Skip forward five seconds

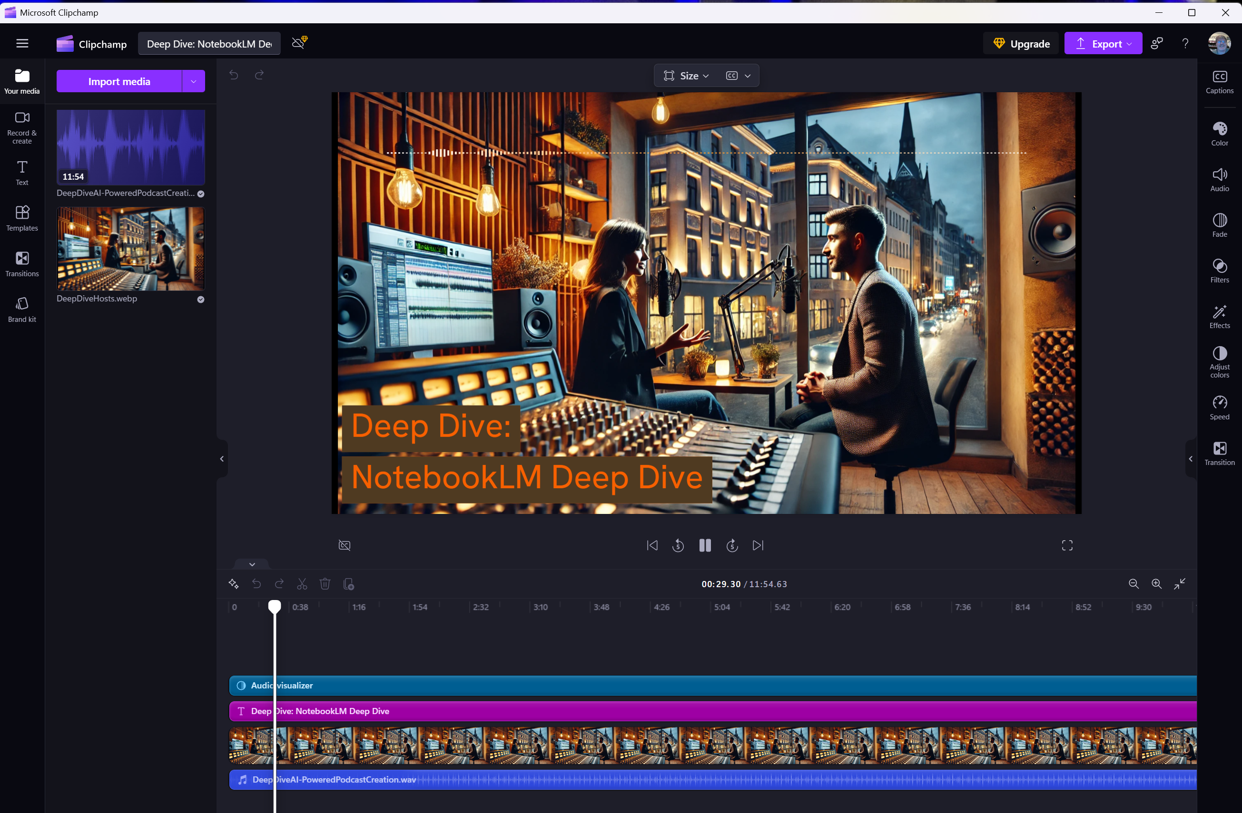pos(732,545)
